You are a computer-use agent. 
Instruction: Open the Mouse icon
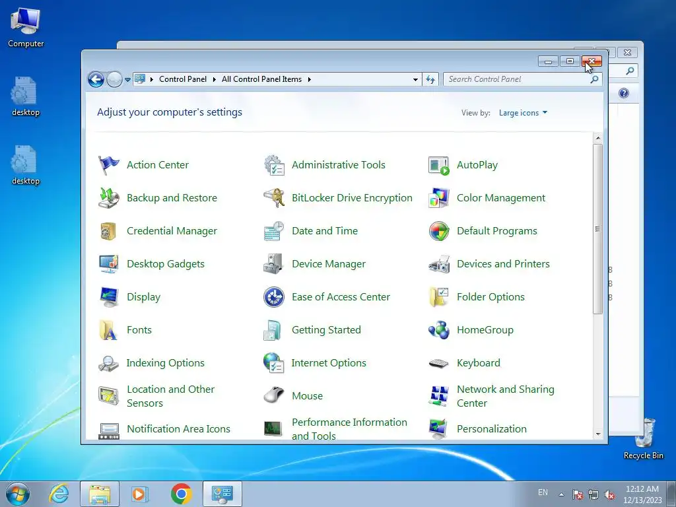(x=274, y=395)
